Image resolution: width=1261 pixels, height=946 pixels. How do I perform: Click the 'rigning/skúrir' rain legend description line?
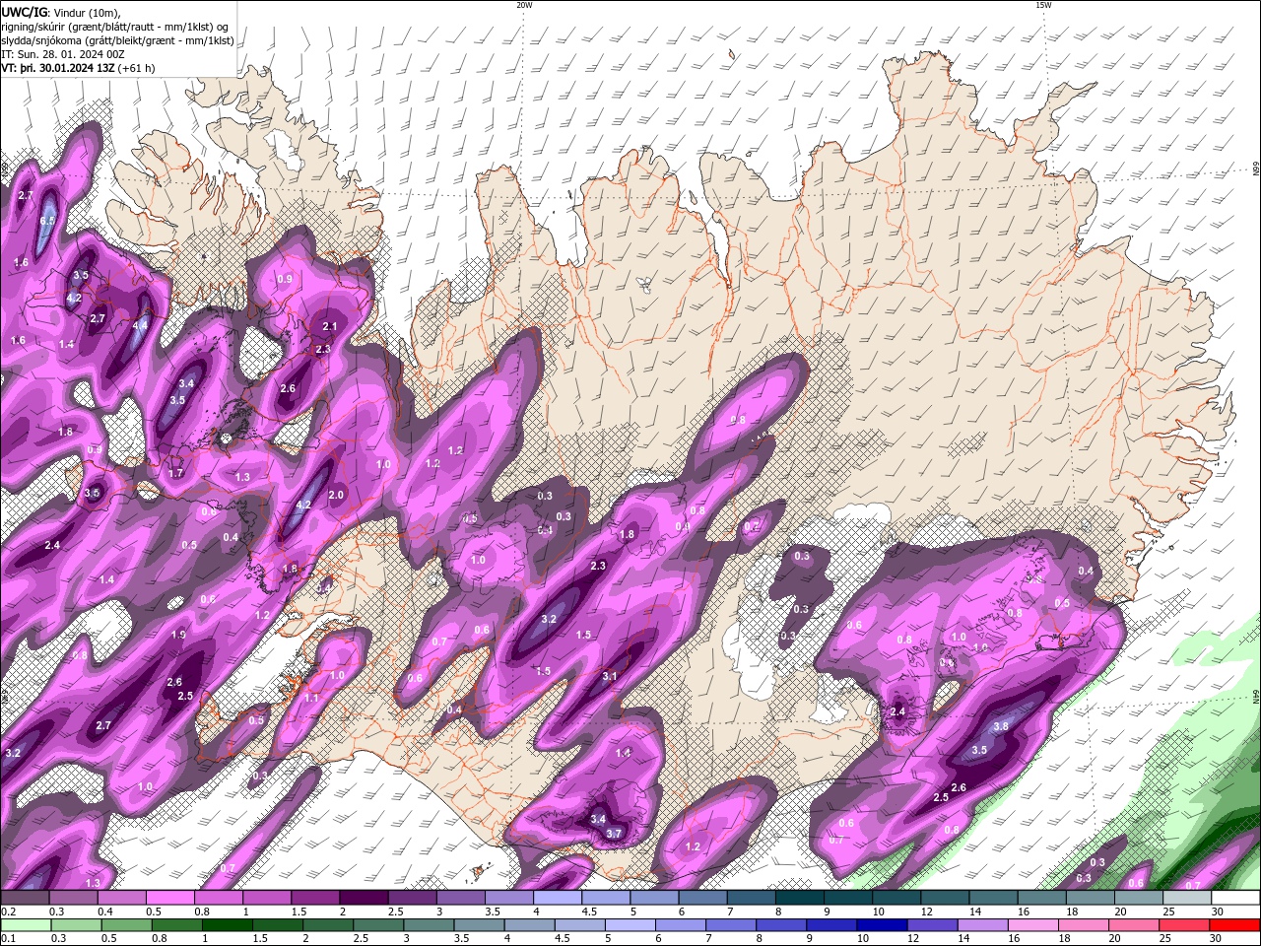(115, 26)
